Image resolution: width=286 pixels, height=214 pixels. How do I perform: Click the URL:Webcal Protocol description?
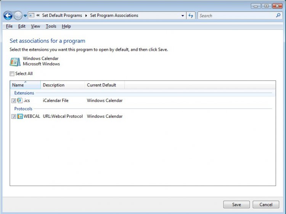[x=63, y=116]
